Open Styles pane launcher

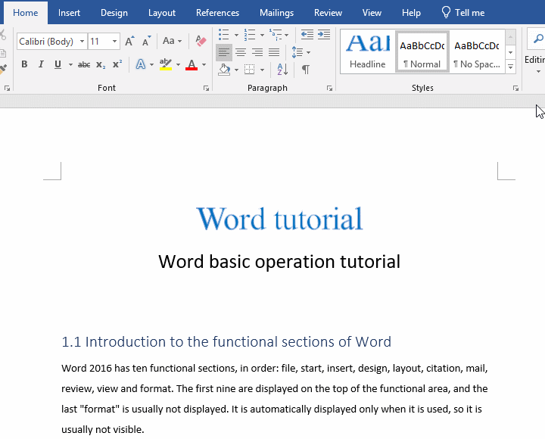[x=515, y=89]
